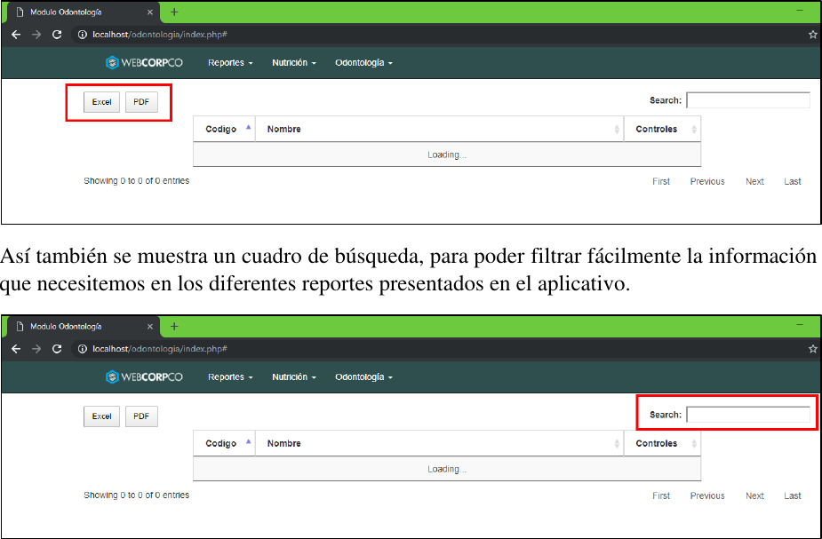The image size is (822, 539).
Task: Sort by Codigo column in top table
Action: coord(224,129)
